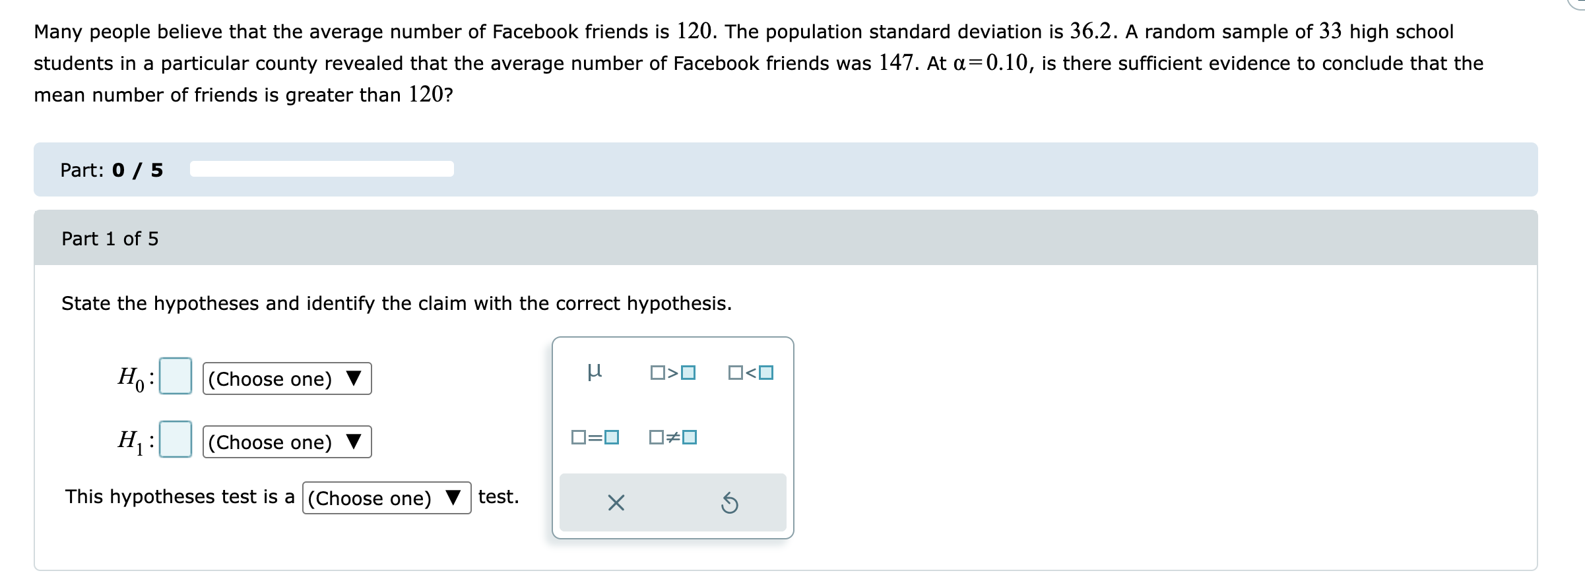Open the hypotheses test type dropdown

click(x=386, y=499)
